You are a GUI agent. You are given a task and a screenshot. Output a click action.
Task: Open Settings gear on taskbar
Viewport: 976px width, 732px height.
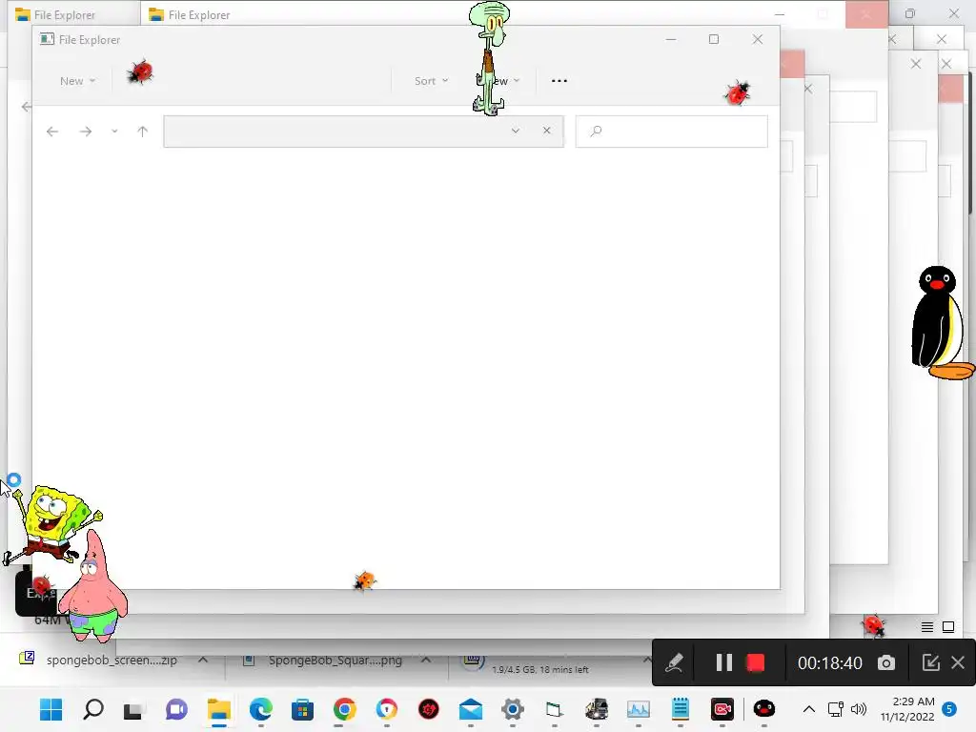tap(512, 709)
